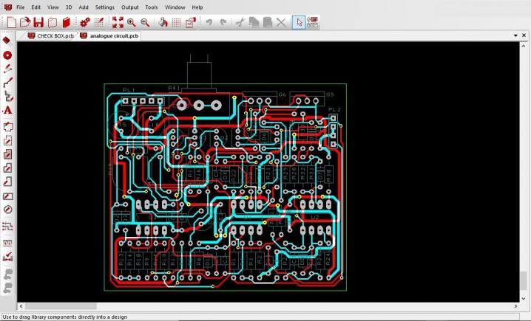Open the Output menu
This screenshot has width=531, height=321.
[129, 7]
